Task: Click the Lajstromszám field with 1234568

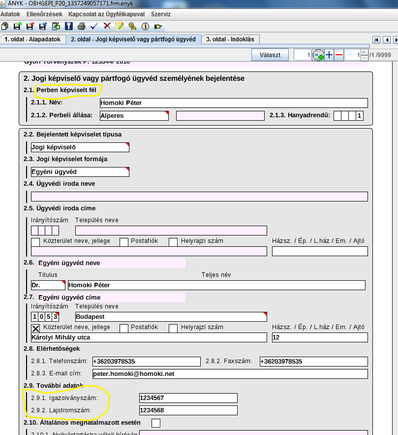Action: pos(188,410)
